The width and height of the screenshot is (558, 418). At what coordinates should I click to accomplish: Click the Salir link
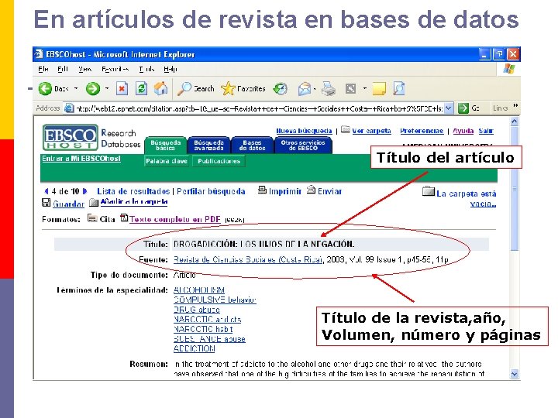pos(486,131)
